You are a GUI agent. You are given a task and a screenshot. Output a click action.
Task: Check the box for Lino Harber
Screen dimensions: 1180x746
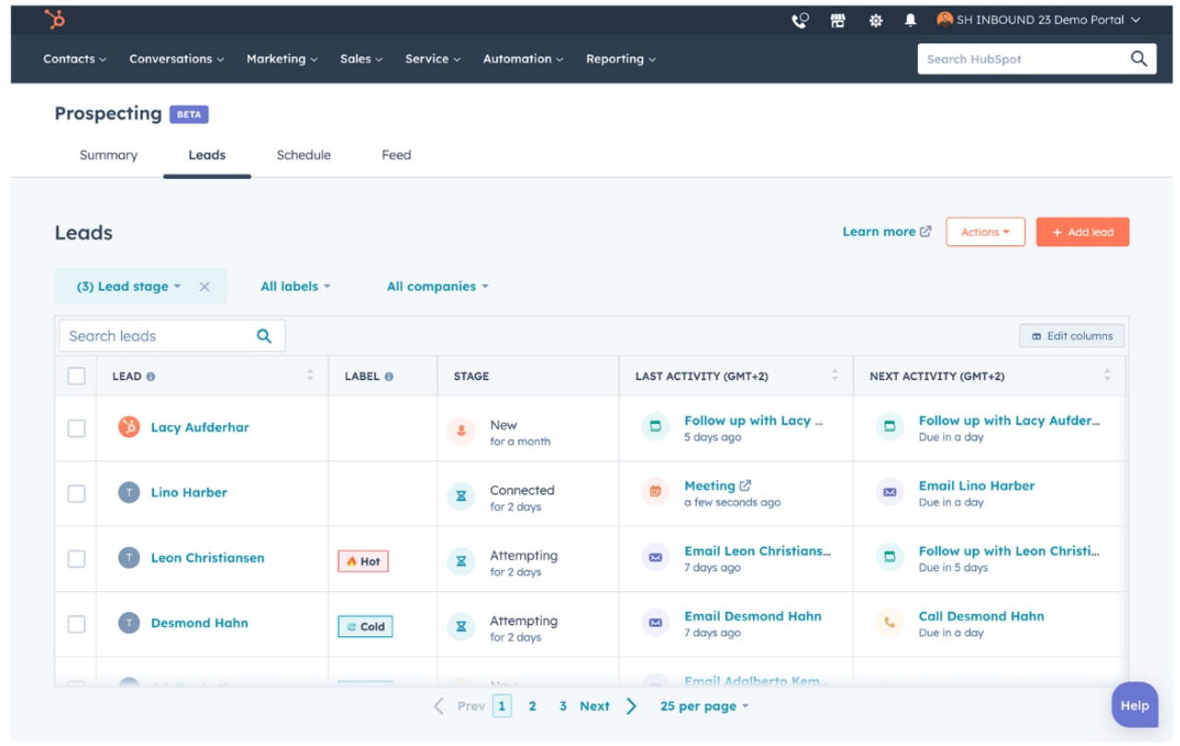click(77, 493)
